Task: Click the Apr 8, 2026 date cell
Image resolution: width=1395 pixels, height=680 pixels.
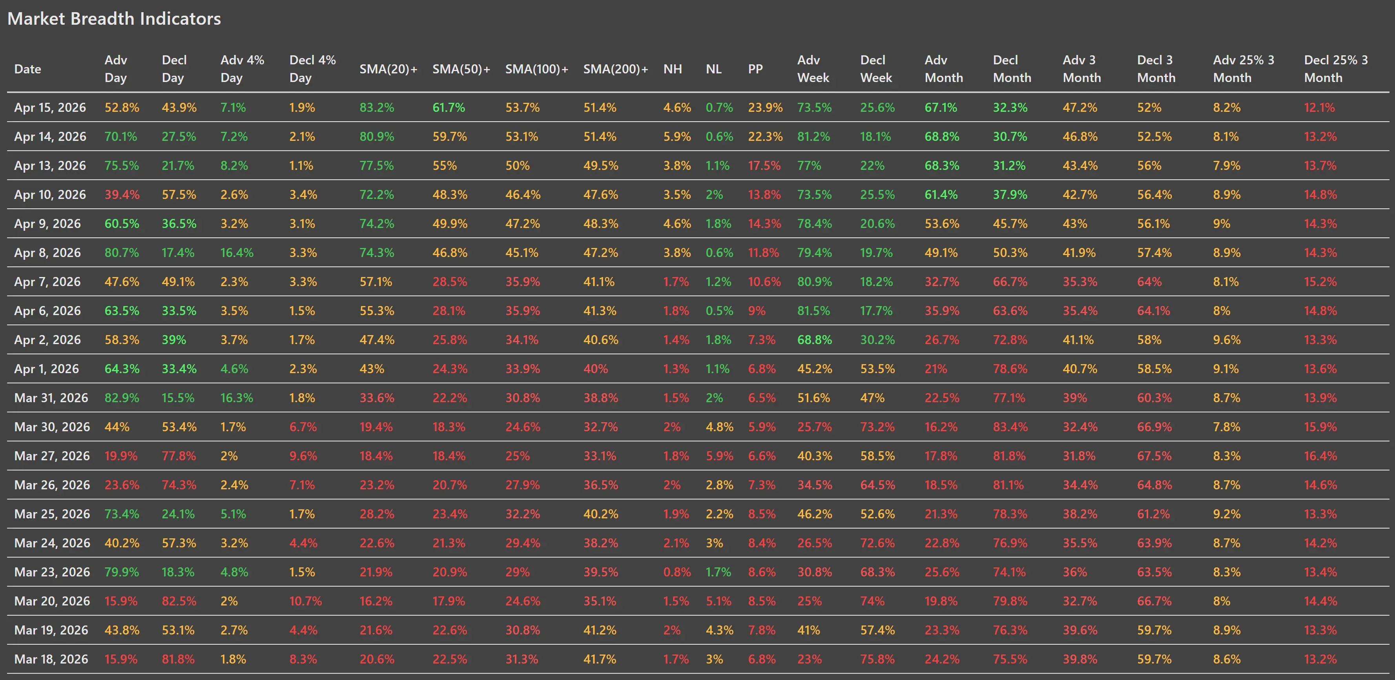Action: 47,252
